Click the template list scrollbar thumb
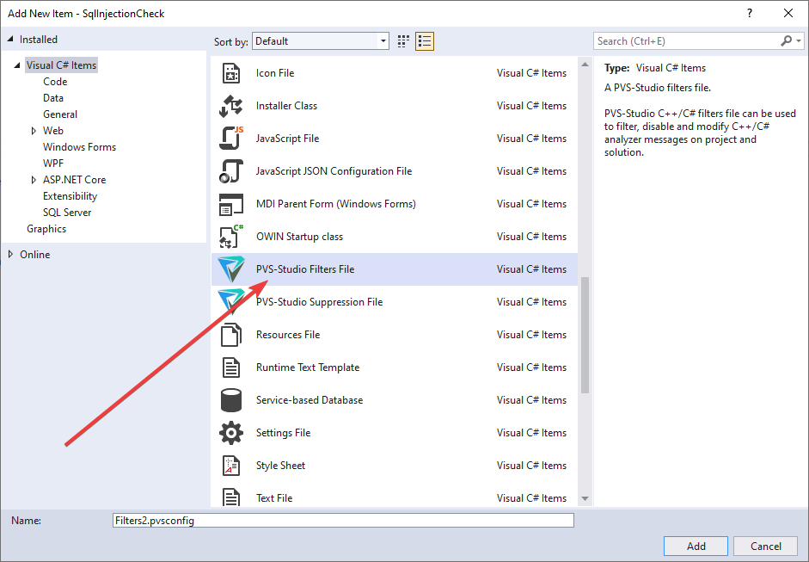The image size is (809, 562). (x=585, y=336)
